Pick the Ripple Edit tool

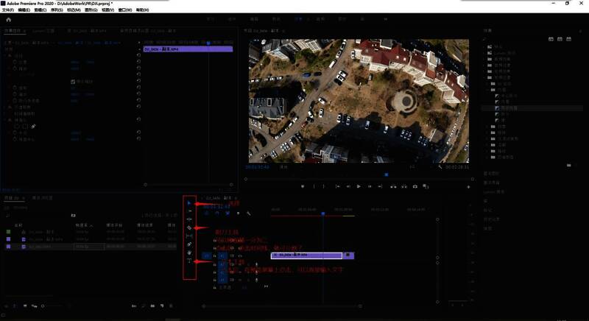point(190,219)
